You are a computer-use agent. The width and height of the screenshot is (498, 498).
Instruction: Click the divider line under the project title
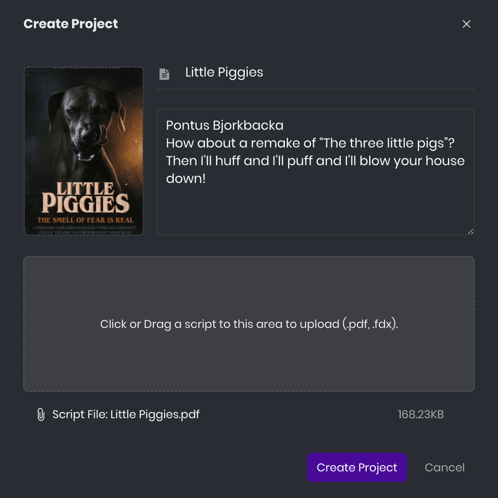pos(315,89)
